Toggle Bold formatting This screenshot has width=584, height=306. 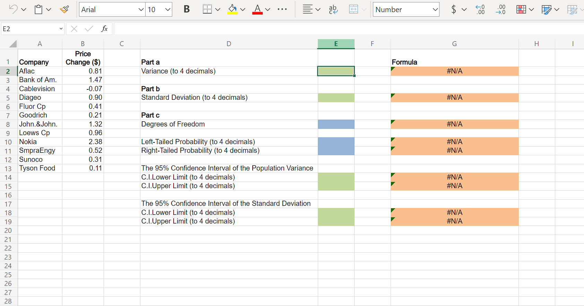click(x=186, y=9)
